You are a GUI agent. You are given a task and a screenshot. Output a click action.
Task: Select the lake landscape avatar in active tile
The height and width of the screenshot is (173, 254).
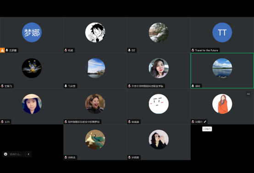click(x=222, y=68)
